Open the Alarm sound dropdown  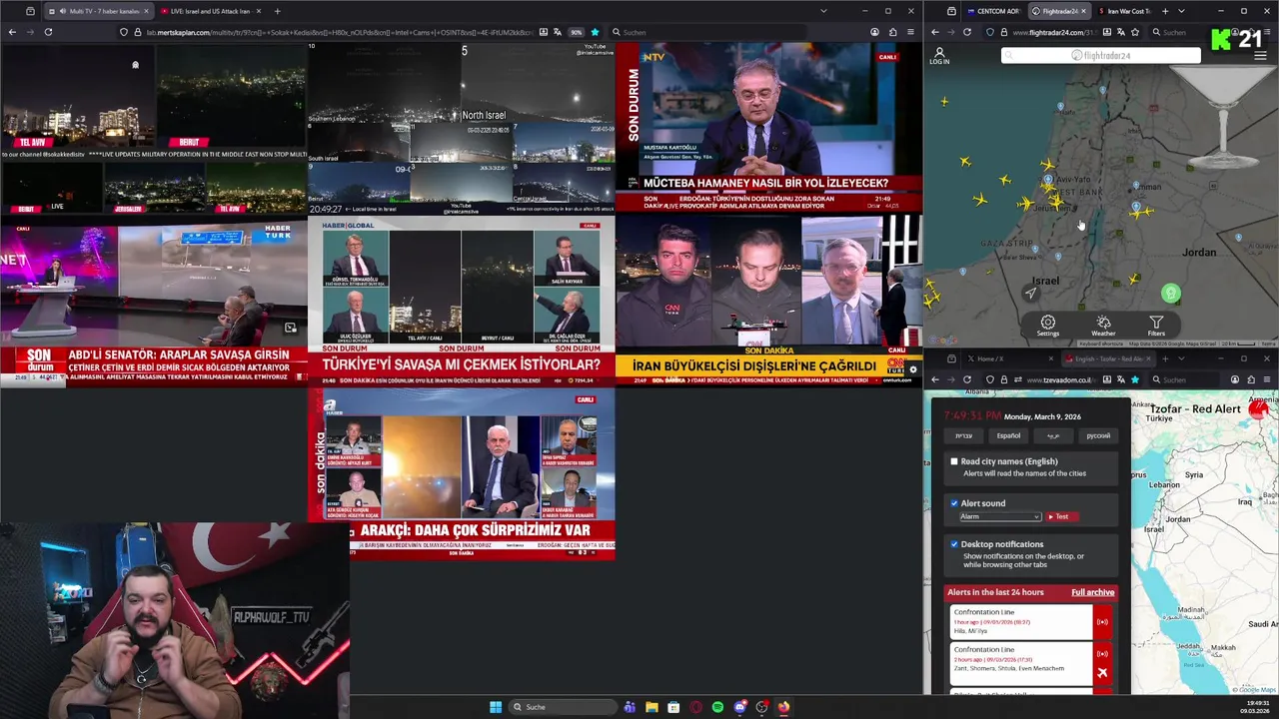click(1000, 516)
